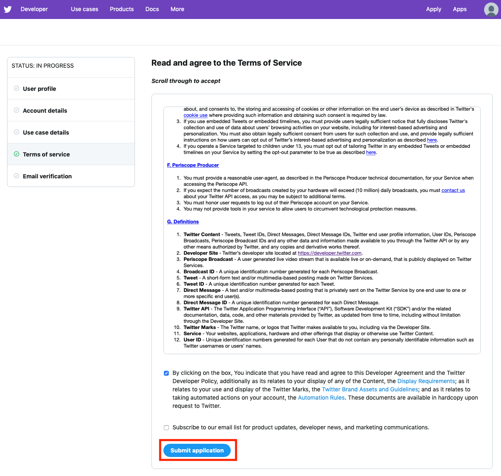Click the Developer home link
Image resolution: width=501 pixels, height=476 pixels.
(x=34, y=9)
